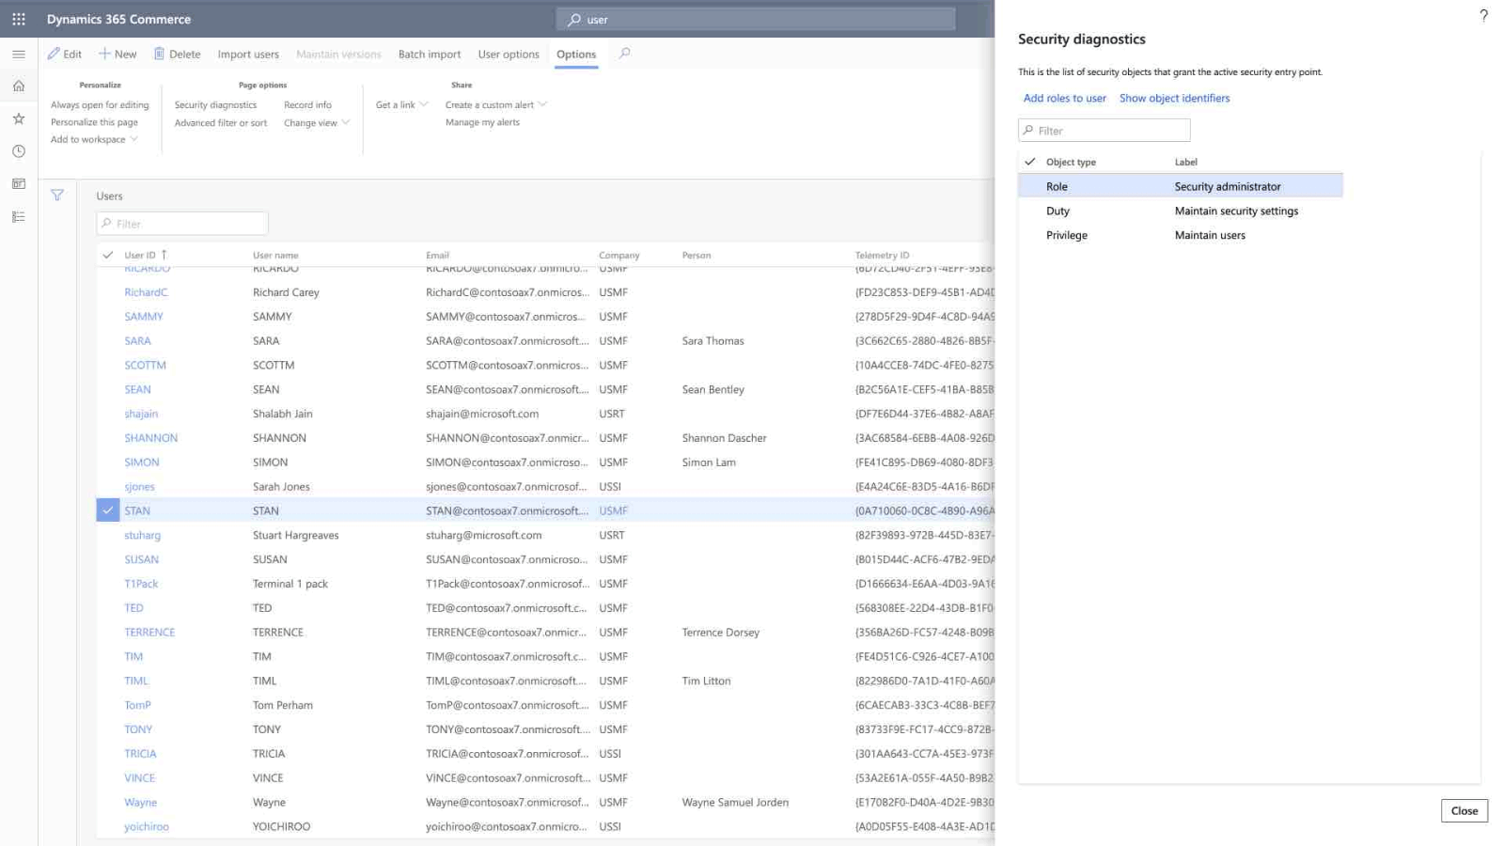This screenshot has width=1504, height=846.
Task: Click Wayne Samuel Jorden person cell
Action: pos(735,802)
